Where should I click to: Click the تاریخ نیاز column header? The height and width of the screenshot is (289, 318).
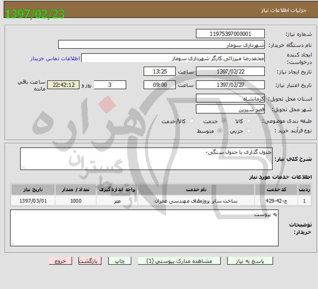33,189
